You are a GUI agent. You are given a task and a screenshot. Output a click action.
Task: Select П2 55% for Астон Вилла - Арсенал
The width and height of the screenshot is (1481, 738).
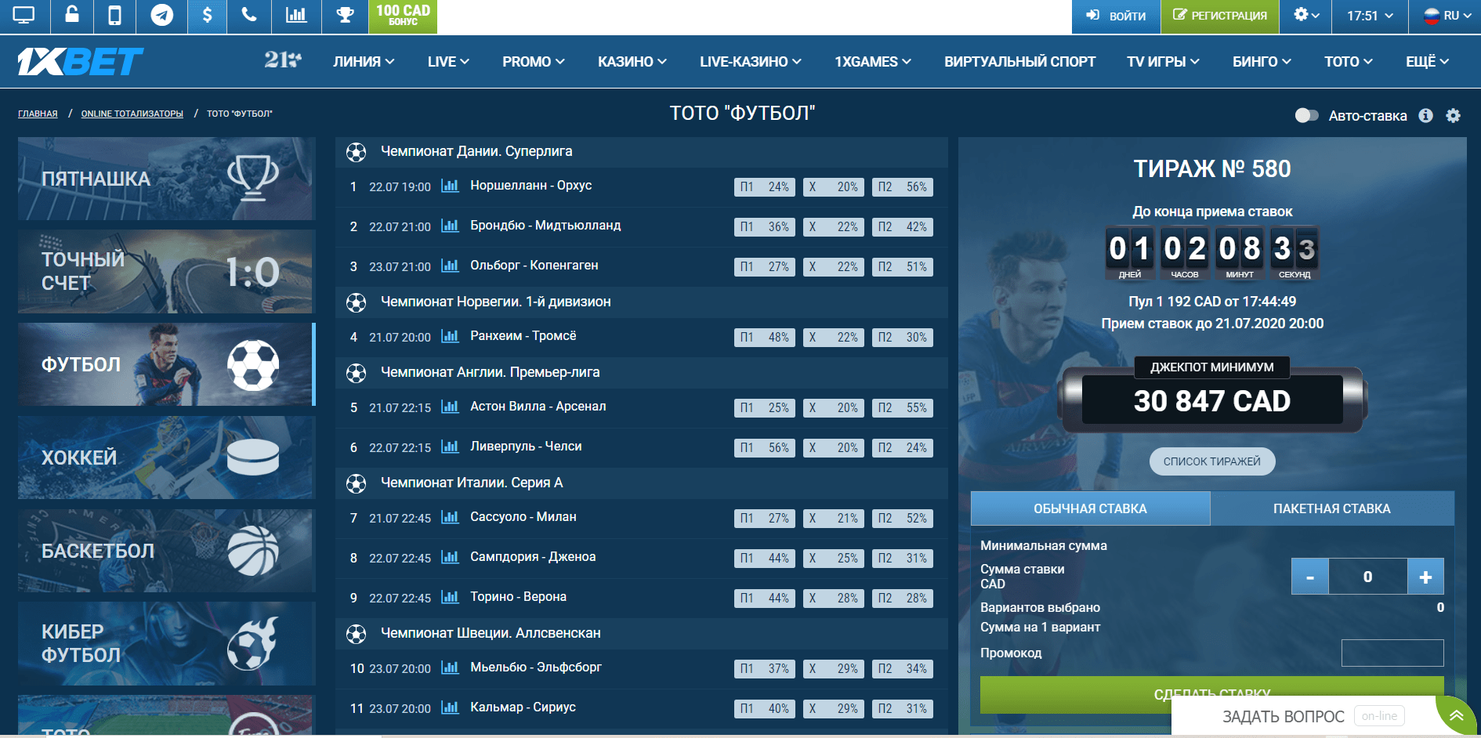pos(902,408)
